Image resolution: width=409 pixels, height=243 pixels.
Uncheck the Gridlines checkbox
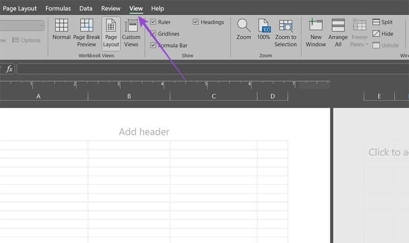point(153,34)
